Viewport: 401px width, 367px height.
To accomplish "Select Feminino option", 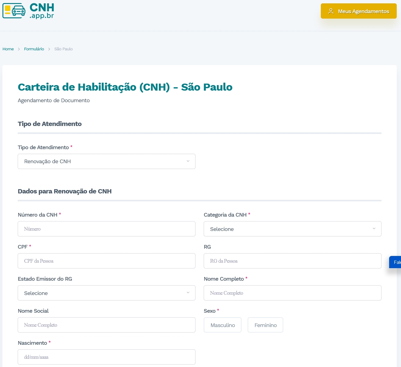I will [x=265, y=325].
